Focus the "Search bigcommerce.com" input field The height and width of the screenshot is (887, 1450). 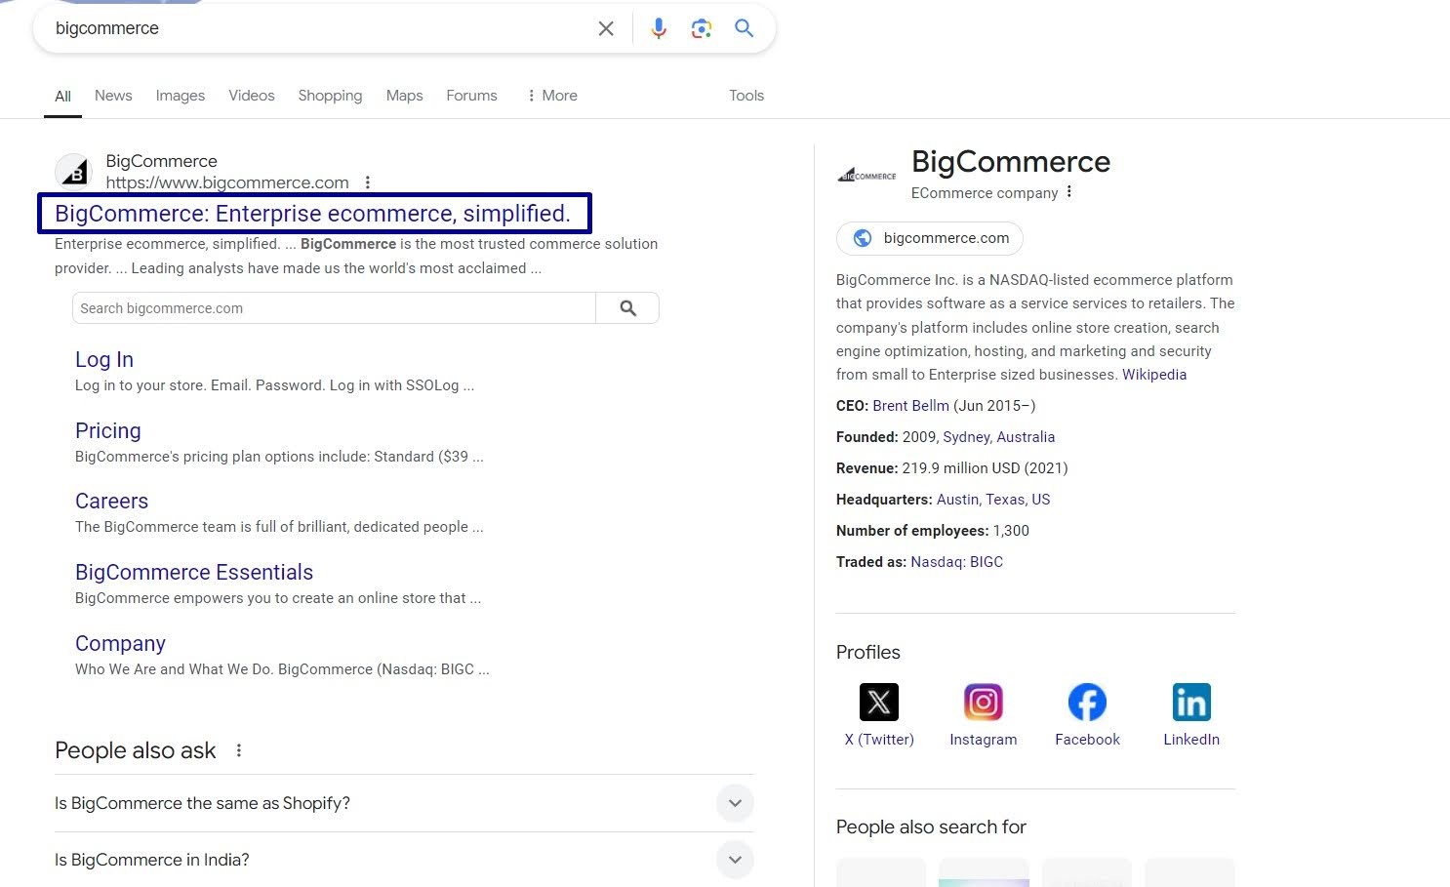[x=334, y=308]
